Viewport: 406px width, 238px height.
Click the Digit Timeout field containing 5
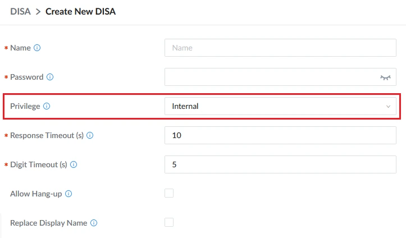click(280, 164)
